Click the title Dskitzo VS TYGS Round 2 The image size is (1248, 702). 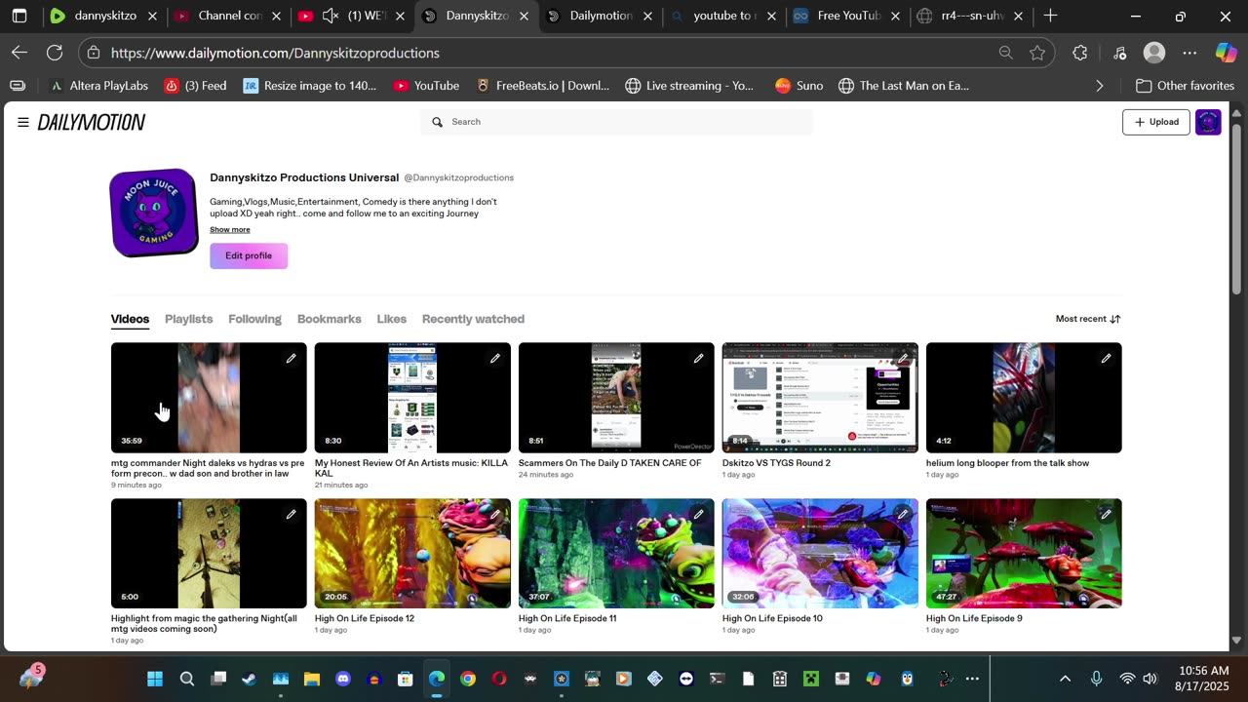(x=776, y=463)
